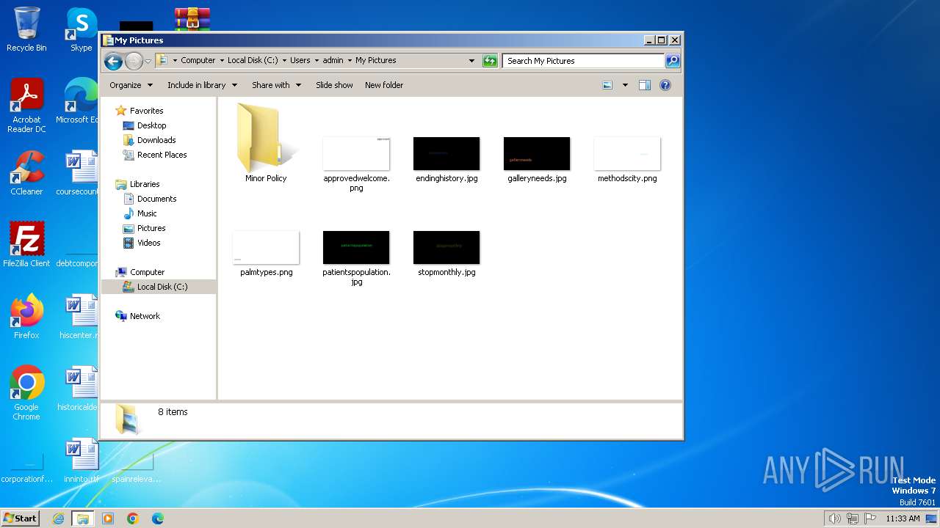This screenshot has height=528, width=940.
Task: Click the Windows Media Player taskbar icon
Action: point(108,518)
